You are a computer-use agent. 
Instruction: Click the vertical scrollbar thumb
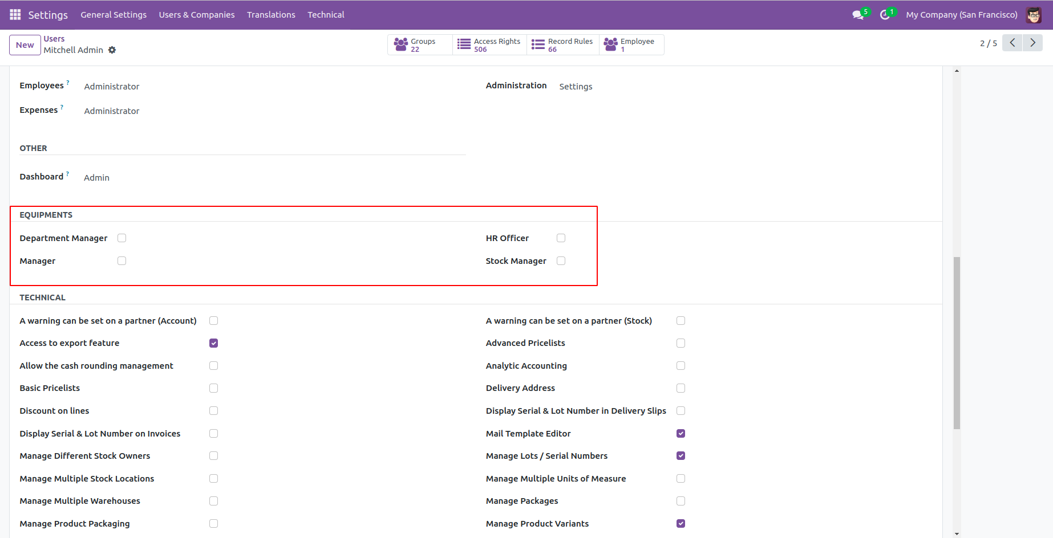click(957, 343)
